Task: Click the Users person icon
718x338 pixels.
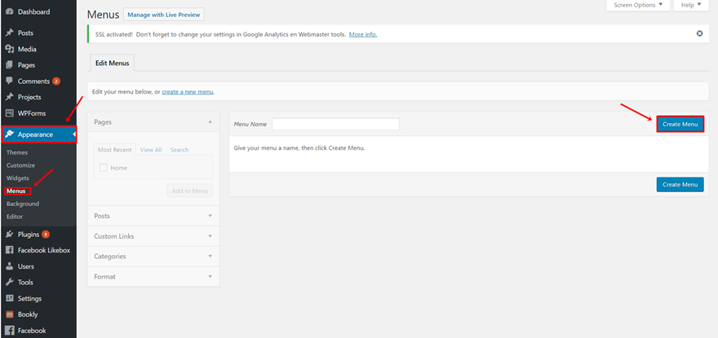Action: [x=9, y=266]
